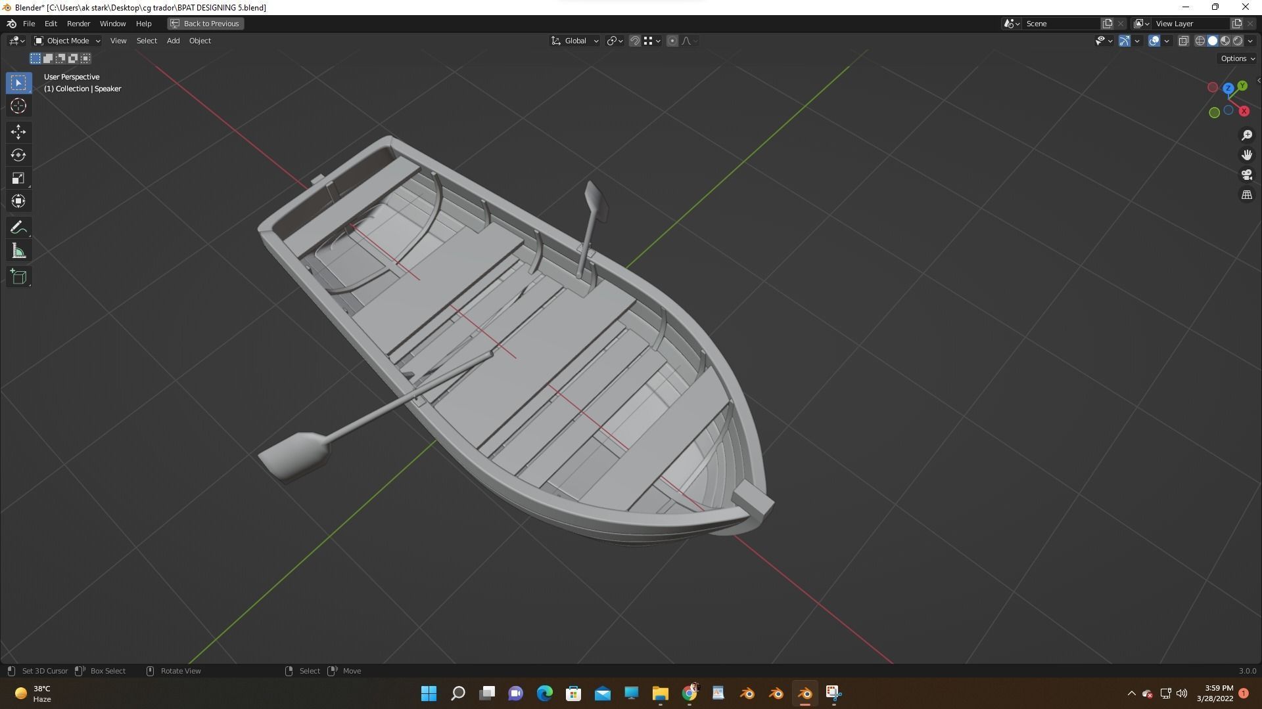The image size is (1262, 709).
Task: Set selection mode to intersect selection
Action: [x=85, y=58]
